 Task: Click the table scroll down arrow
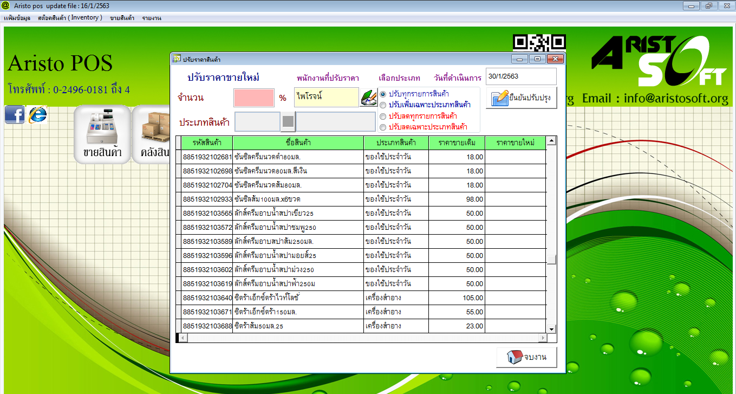pos(551,329)
